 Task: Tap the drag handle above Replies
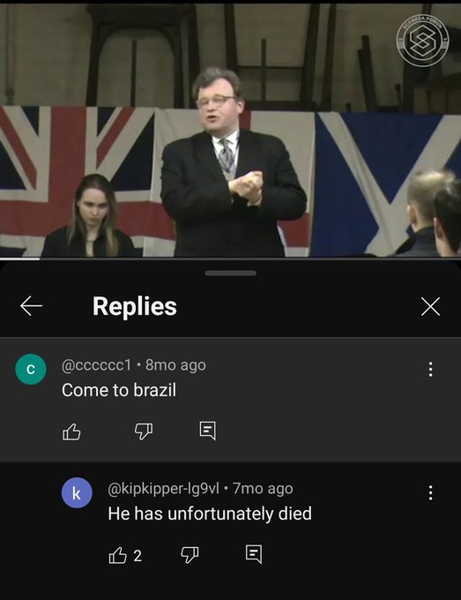[231, 273]
